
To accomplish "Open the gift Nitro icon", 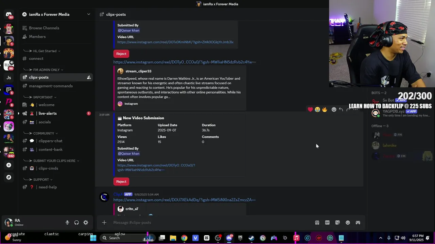I will tap(317, 223).
